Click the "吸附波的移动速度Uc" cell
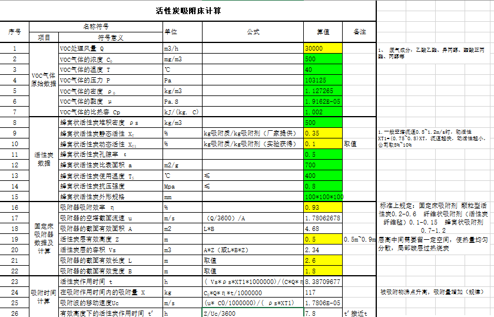This screenshot has height=317, width=494. [111, 303]
